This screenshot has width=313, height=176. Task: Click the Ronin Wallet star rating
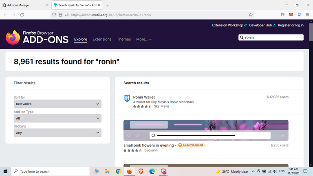pyautogui.click(x=142, y=106)
